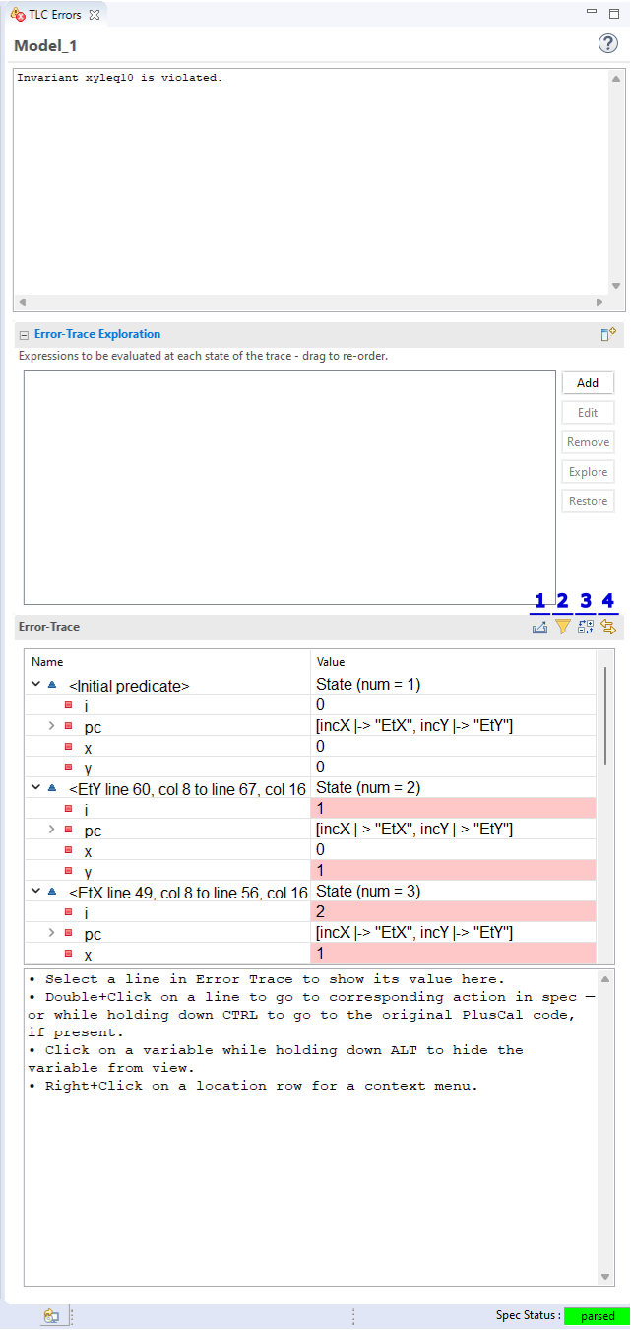Click error message box scroll-down arrow
The width and height of the screenshot is (631, 1330).
[x=616, y=286]
